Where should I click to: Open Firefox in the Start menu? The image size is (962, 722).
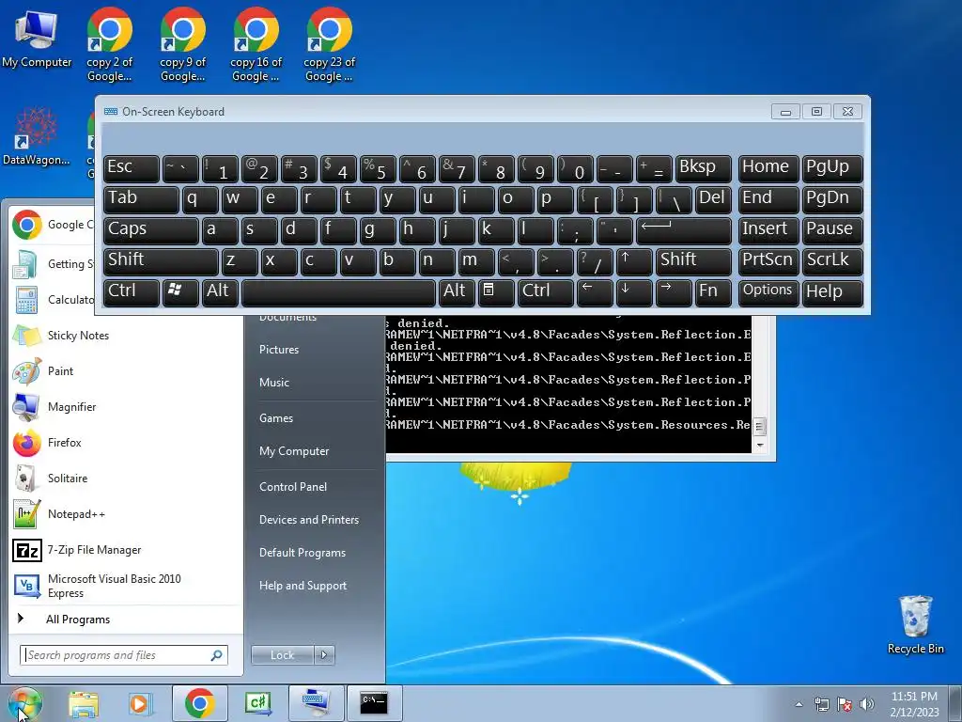tap(65, 442)
